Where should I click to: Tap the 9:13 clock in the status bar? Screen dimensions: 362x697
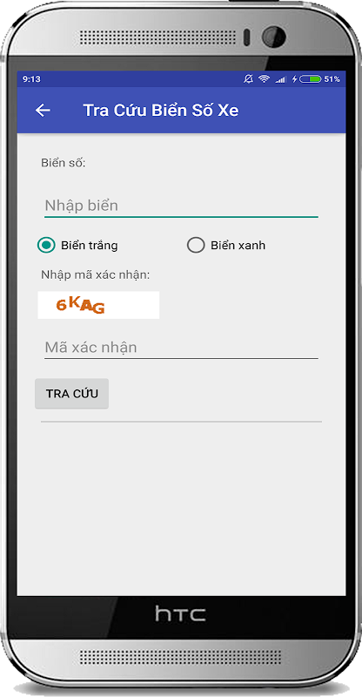(31, 79)
